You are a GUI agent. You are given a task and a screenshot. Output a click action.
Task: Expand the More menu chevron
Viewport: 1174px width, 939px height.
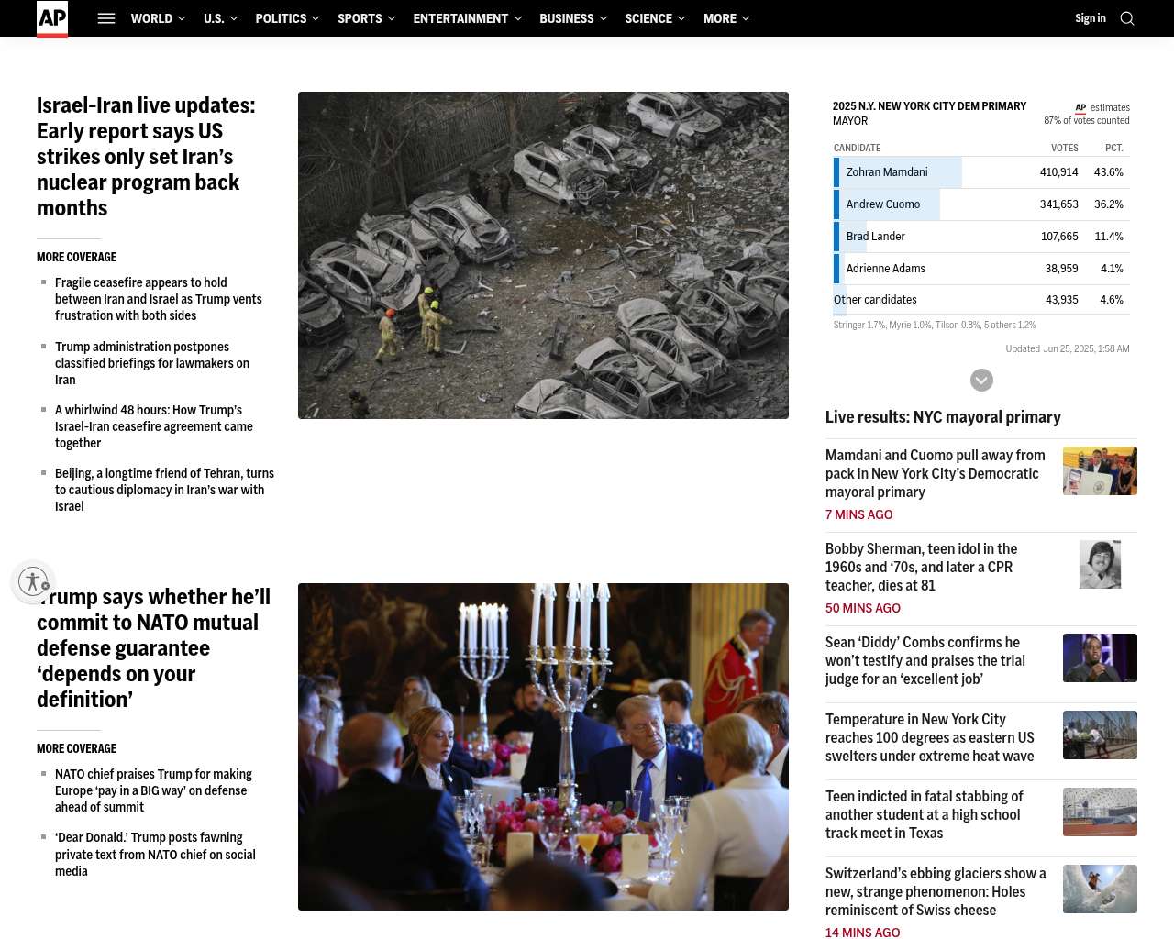(746, 18)
